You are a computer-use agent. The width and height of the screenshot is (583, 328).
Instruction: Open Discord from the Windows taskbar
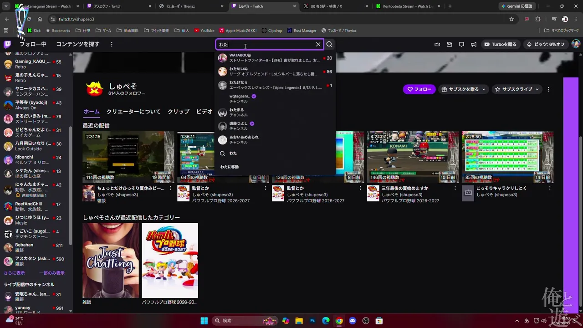tap(352, 321)
